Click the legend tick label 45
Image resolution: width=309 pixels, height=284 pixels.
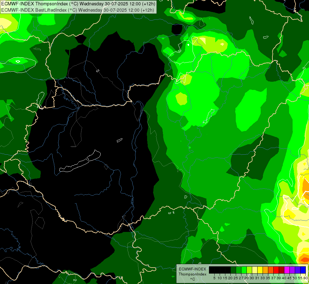290,278
